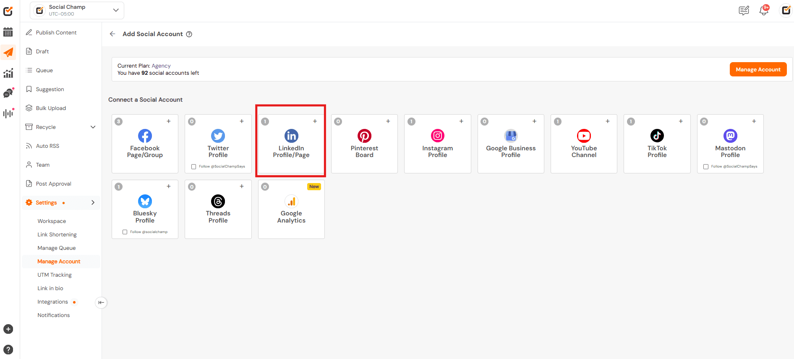Select the Threads Profile icon

point(218,201)
